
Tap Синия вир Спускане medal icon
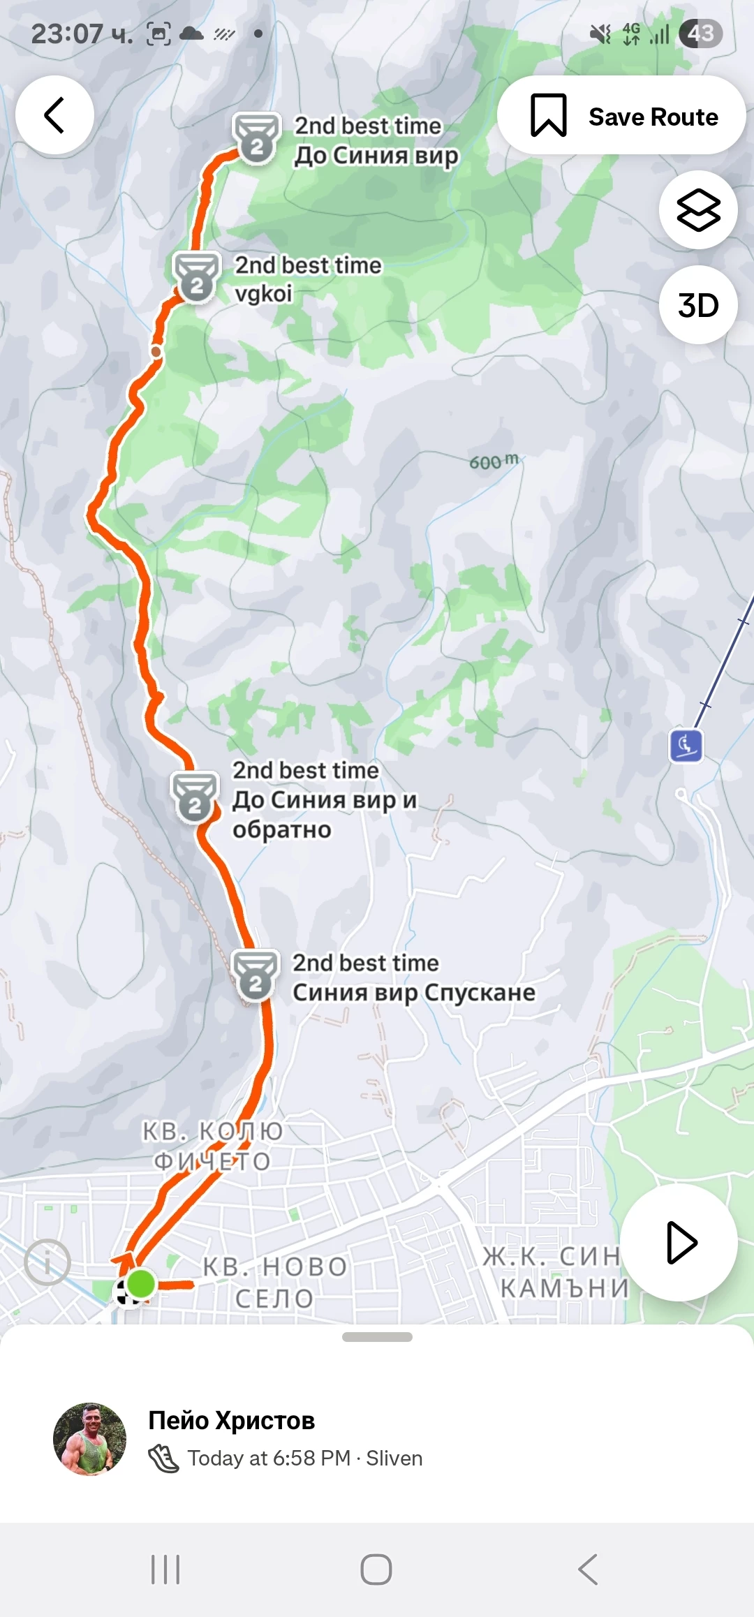[x=256, y=976]
